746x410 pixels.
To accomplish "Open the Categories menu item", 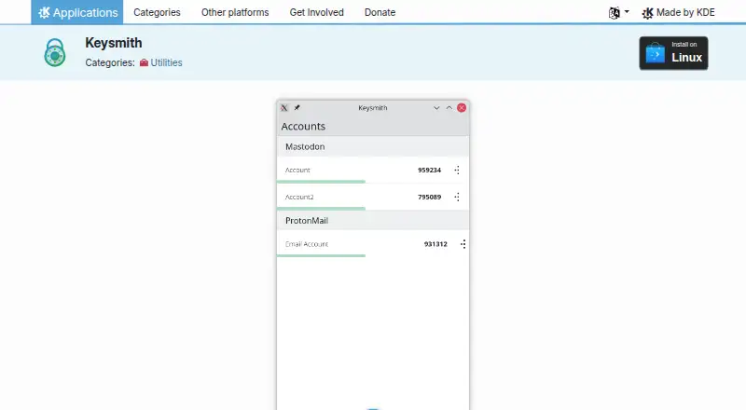I will 157,12.
